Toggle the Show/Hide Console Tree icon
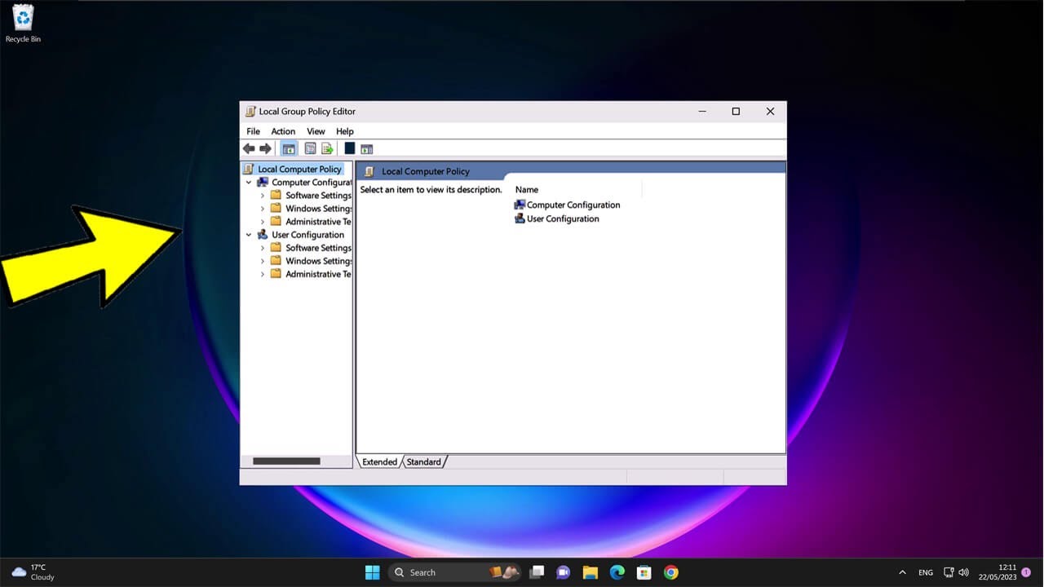The height and width of the screenshot is (587, 1044). point(289,148)
